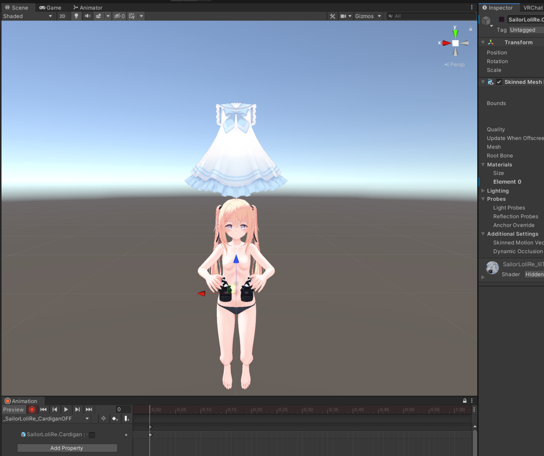
Task: Toggle the scene grid icon
Action: click(x=132, y=16)
